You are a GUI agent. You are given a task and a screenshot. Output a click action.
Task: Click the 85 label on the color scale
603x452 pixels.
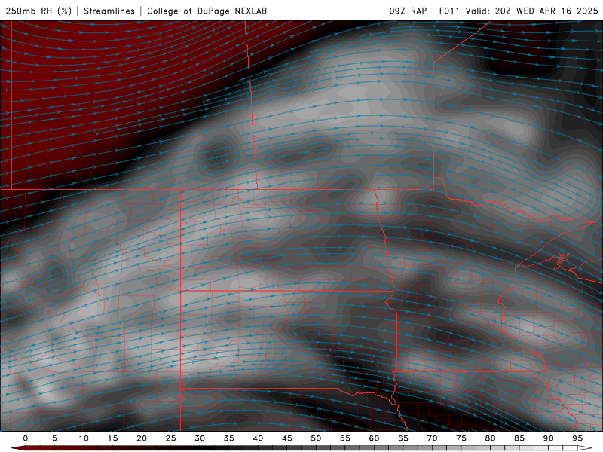tap(519, 438)
